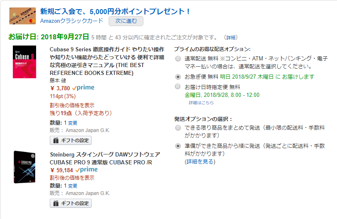This screenshot has width=337, height=219.
Task: Open ギフトの設定 for the Cubase book
Action: [x=71, y=140]
